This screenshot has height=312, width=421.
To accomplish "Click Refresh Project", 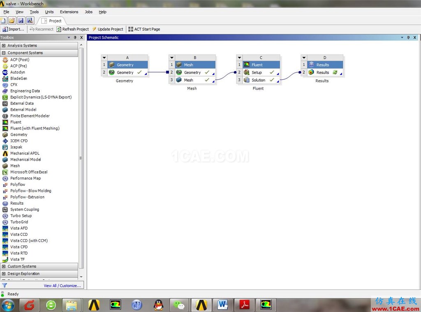I will point(72,29).
